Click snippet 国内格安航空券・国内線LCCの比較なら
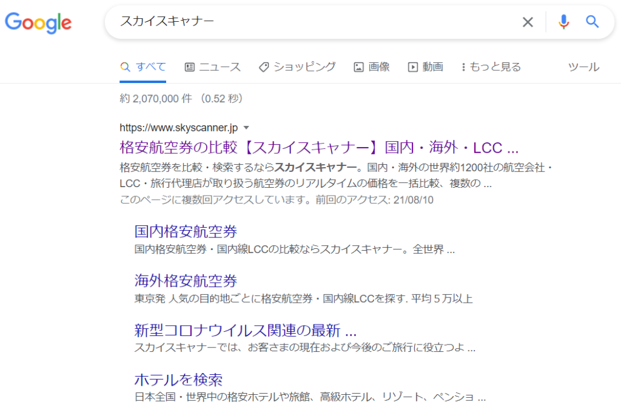 click(227, 249)
